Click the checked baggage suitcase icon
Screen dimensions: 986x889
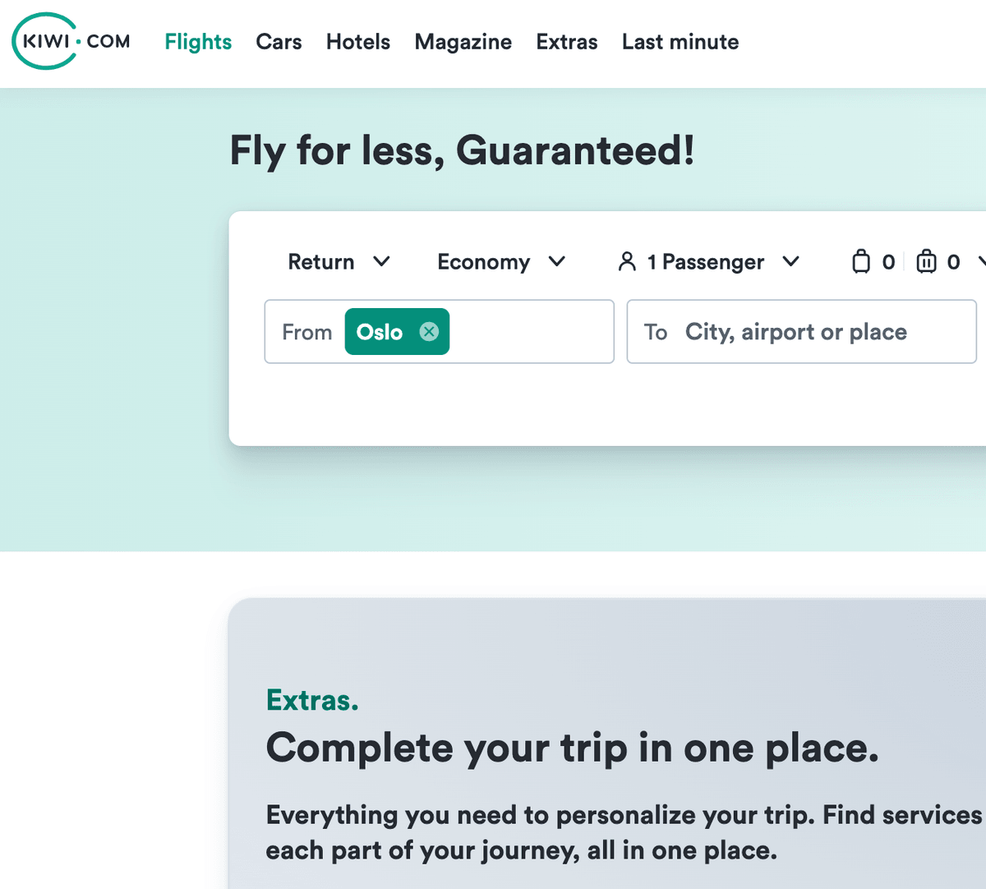point(926,261)
